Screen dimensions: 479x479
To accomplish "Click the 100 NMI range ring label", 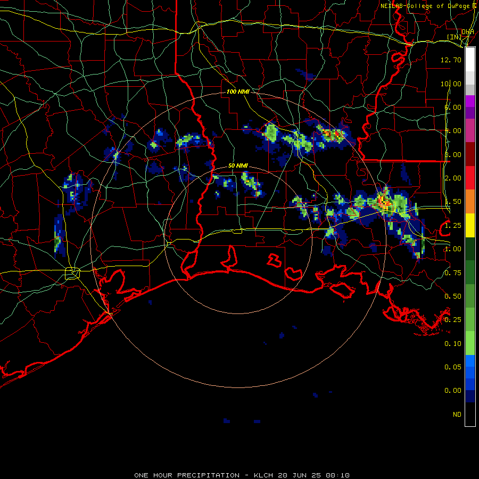I will pos(238,92).
